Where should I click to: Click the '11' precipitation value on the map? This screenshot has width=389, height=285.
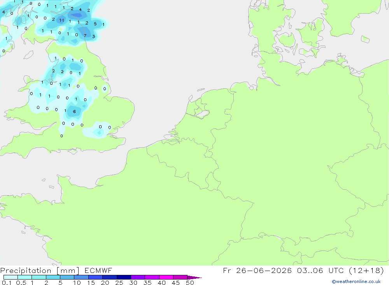point(61,20)
